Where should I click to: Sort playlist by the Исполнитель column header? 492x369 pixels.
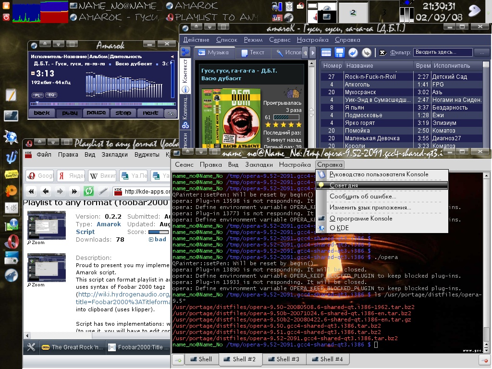(457, 65)
